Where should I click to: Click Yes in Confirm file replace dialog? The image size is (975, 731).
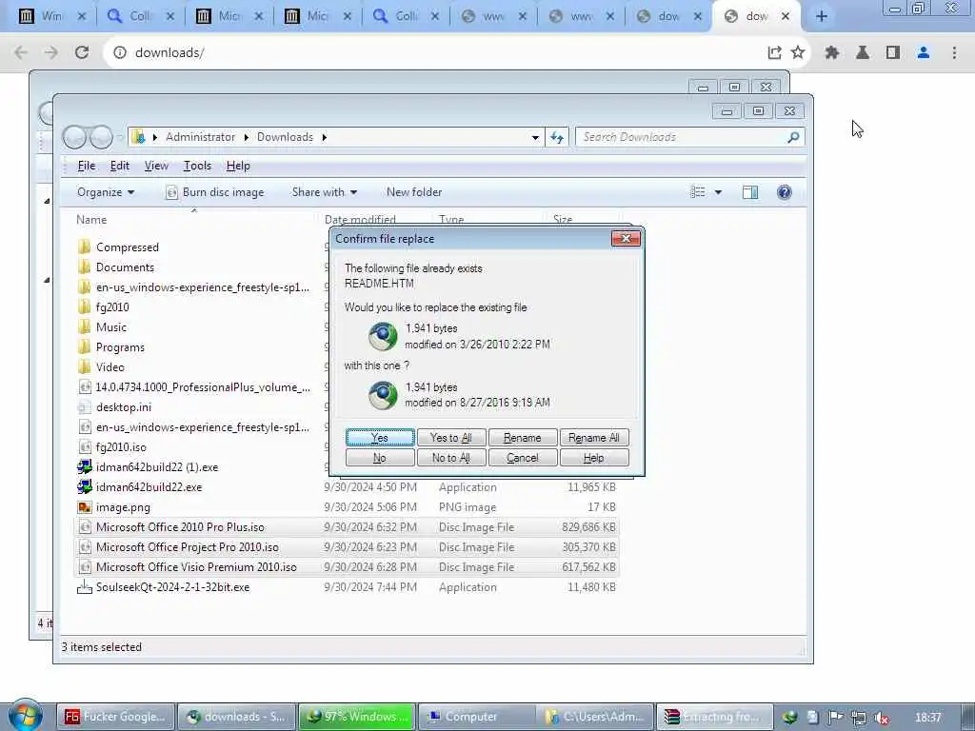(379, 438)
